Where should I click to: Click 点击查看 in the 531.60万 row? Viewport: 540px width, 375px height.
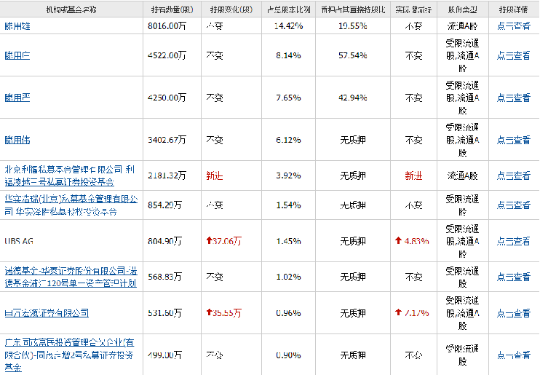click(513, 312)
